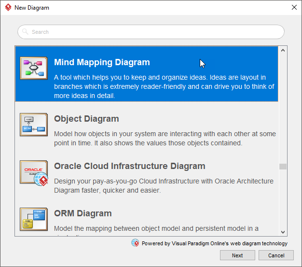Click the Next button

(237, 255)
